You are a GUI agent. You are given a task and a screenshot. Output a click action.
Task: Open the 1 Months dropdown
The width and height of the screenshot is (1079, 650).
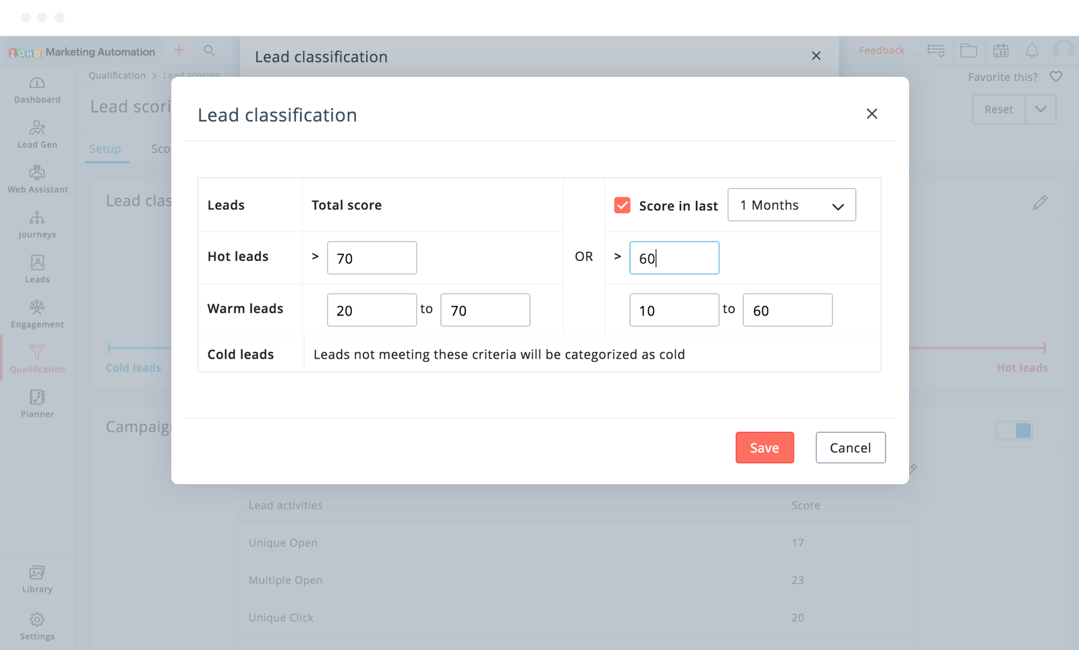pos(791,205)
